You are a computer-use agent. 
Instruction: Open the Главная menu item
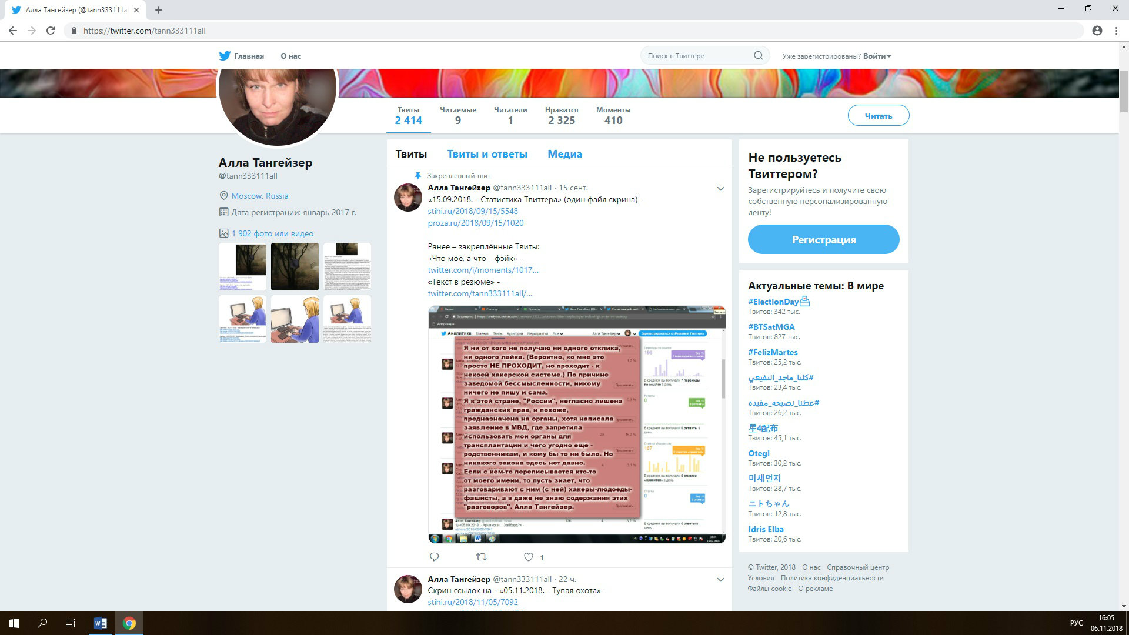tap(249, 56)
